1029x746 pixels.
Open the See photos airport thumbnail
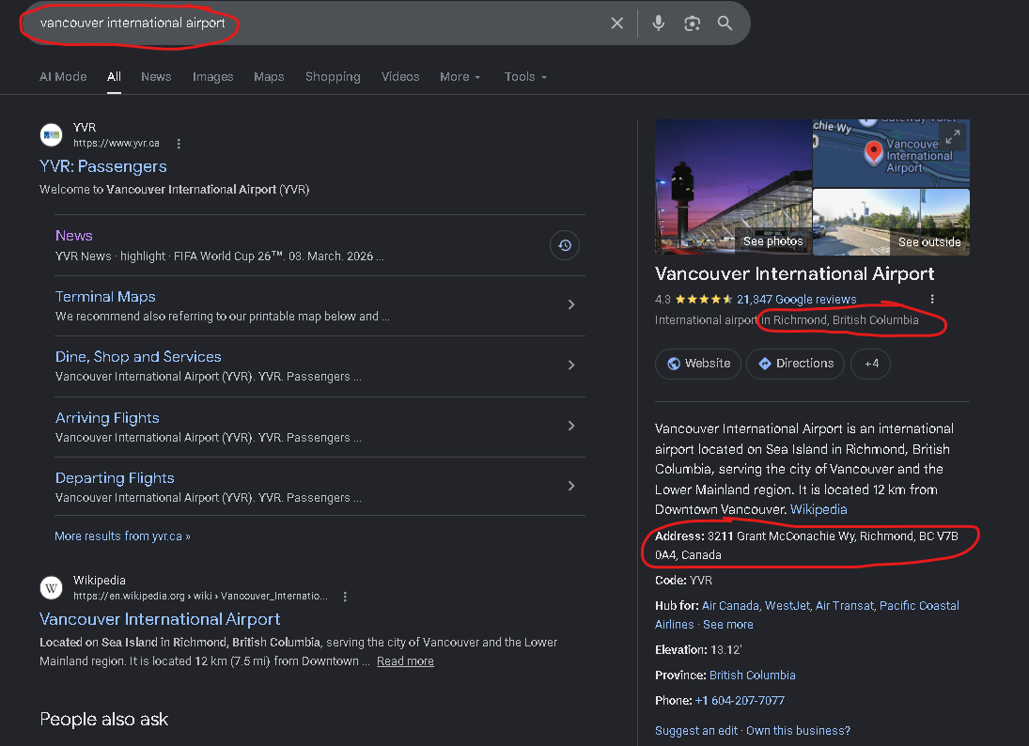tap(734, 187)
